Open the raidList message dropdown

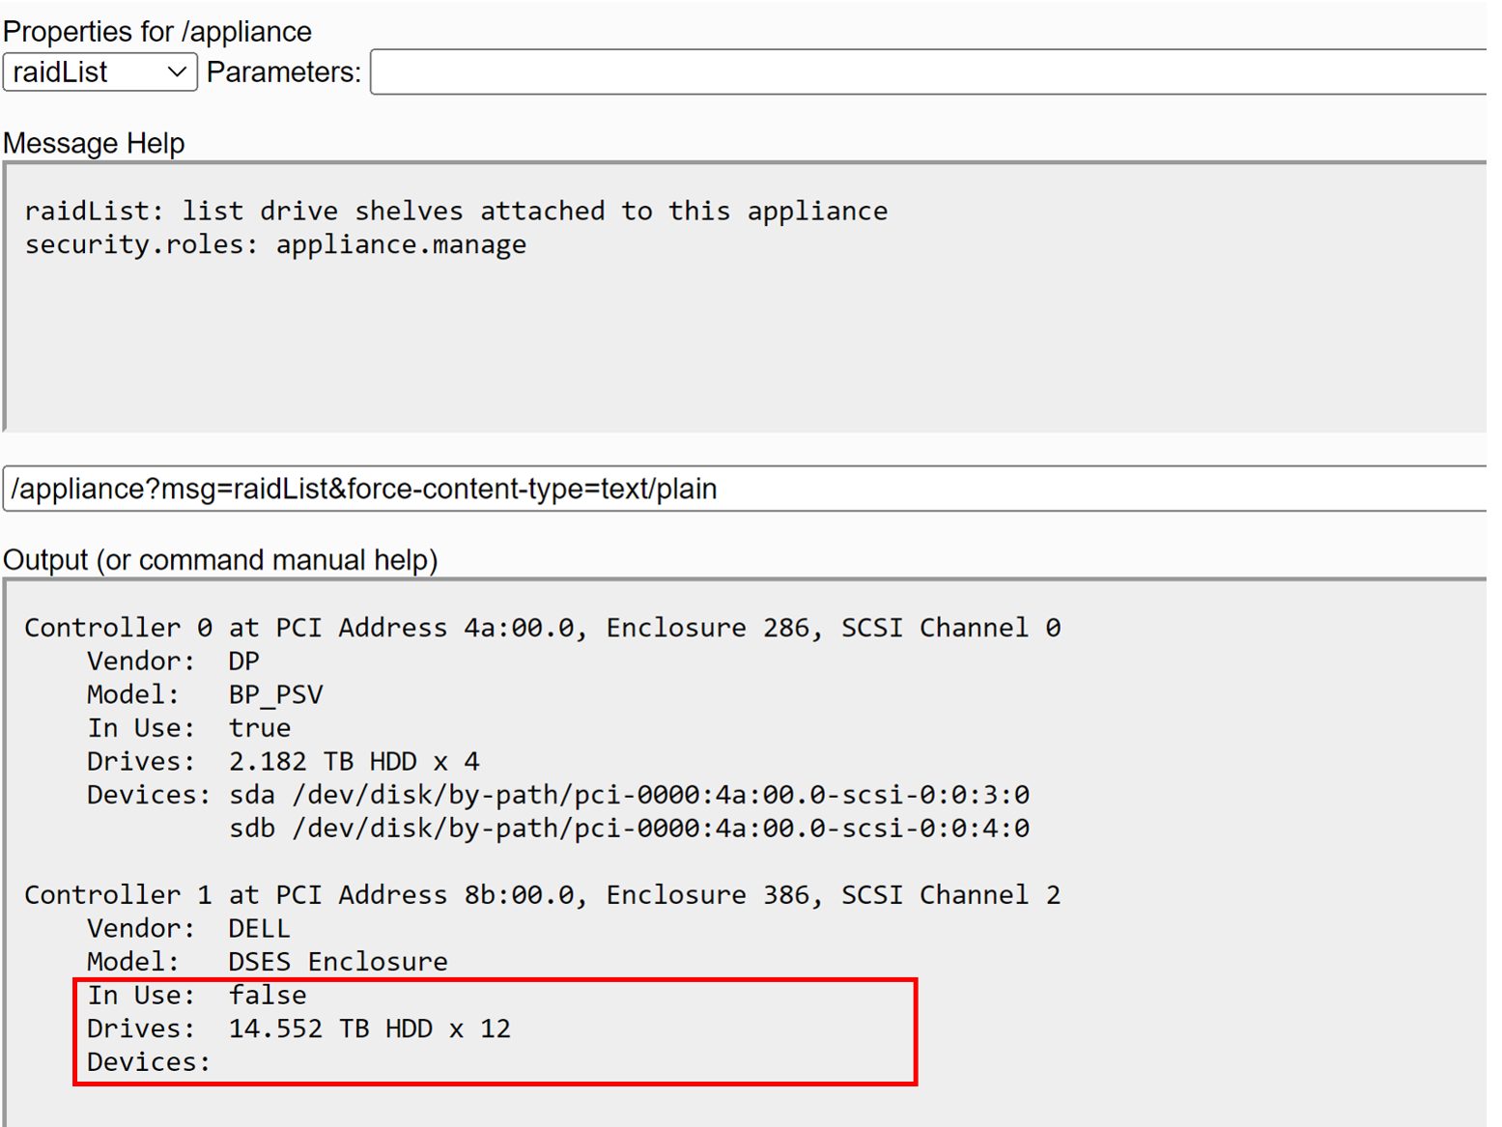[x=100, y=72]
